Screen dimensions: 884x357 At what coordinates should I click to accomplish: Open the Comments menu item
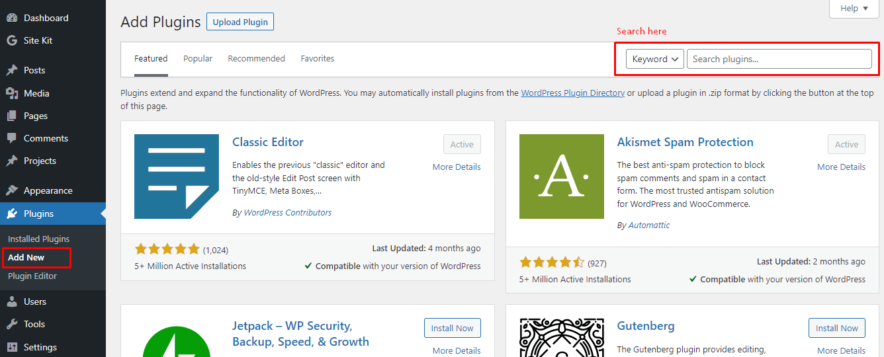tap(53, 138)
